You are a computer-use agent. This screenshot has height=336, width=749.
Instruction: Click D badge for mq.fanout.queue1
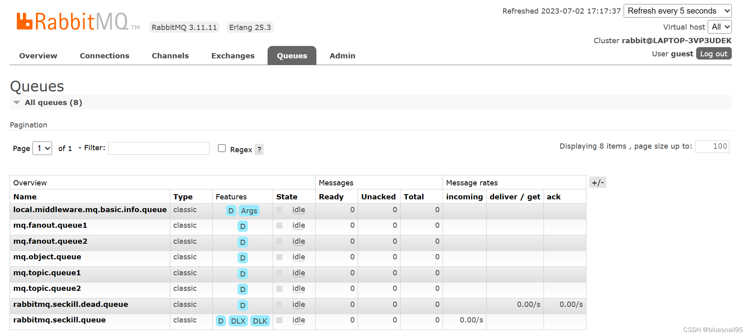tap(243, 227)
